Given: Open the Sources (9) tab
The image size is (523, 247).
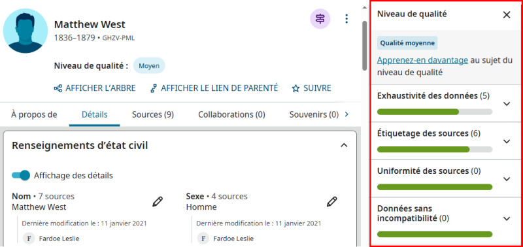Looking at the screenshot, I should tap(153, 114).
